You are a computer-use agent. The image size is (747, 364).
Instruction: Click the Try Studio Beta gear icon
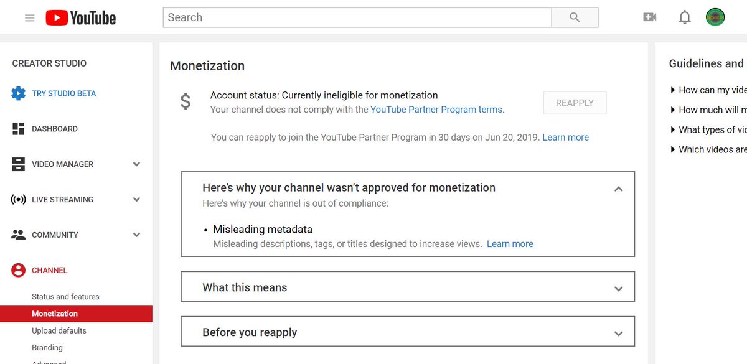(19, 93)
